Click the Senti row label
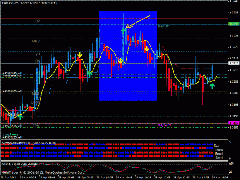This screenshot has height=180, width=240. point(219,157)
